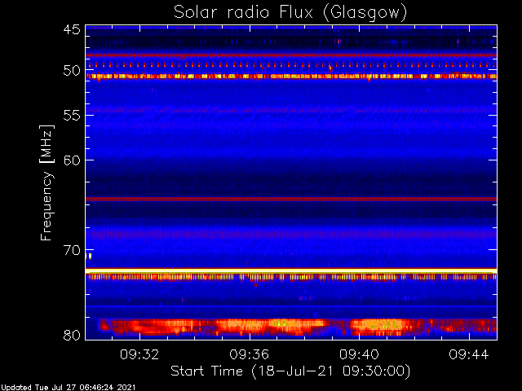Click the 55 MHz frequency tick label
522x391 pixels.
click(72, 116)
